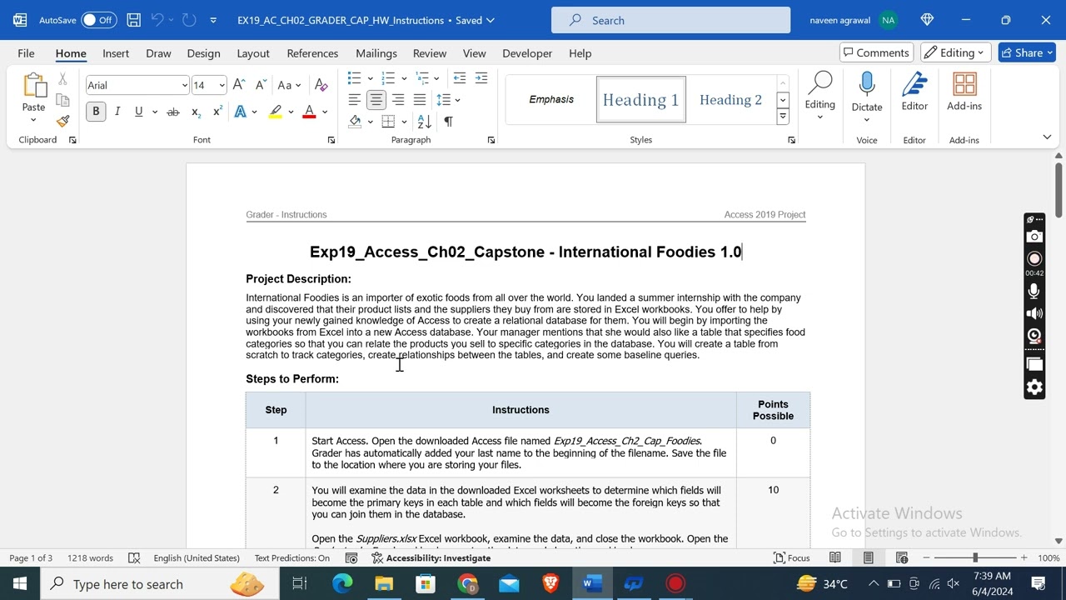Click the Copy icon in Clipboard group

(62, 100)
